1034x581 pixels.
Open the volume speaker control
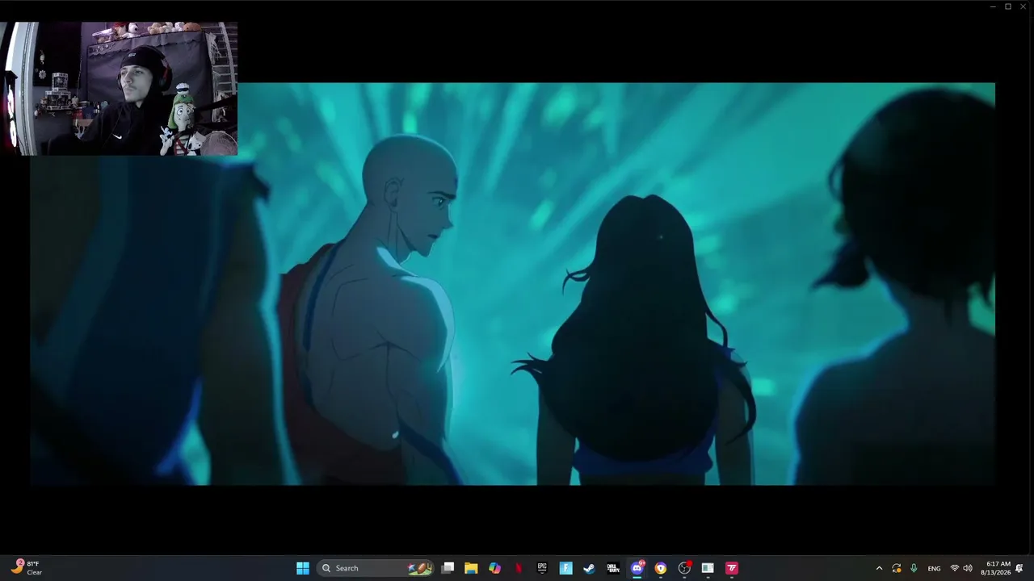pyautogui.click(x=968, y=568)
